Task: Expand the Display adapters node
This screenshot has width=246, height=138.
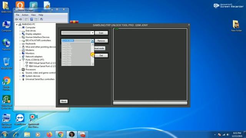Action: (20, 34)
